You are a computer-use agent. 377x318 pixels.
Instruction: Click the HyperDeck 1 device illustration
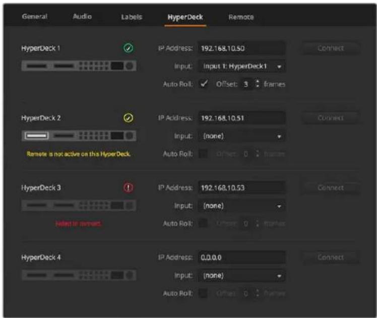click(79, 66)
